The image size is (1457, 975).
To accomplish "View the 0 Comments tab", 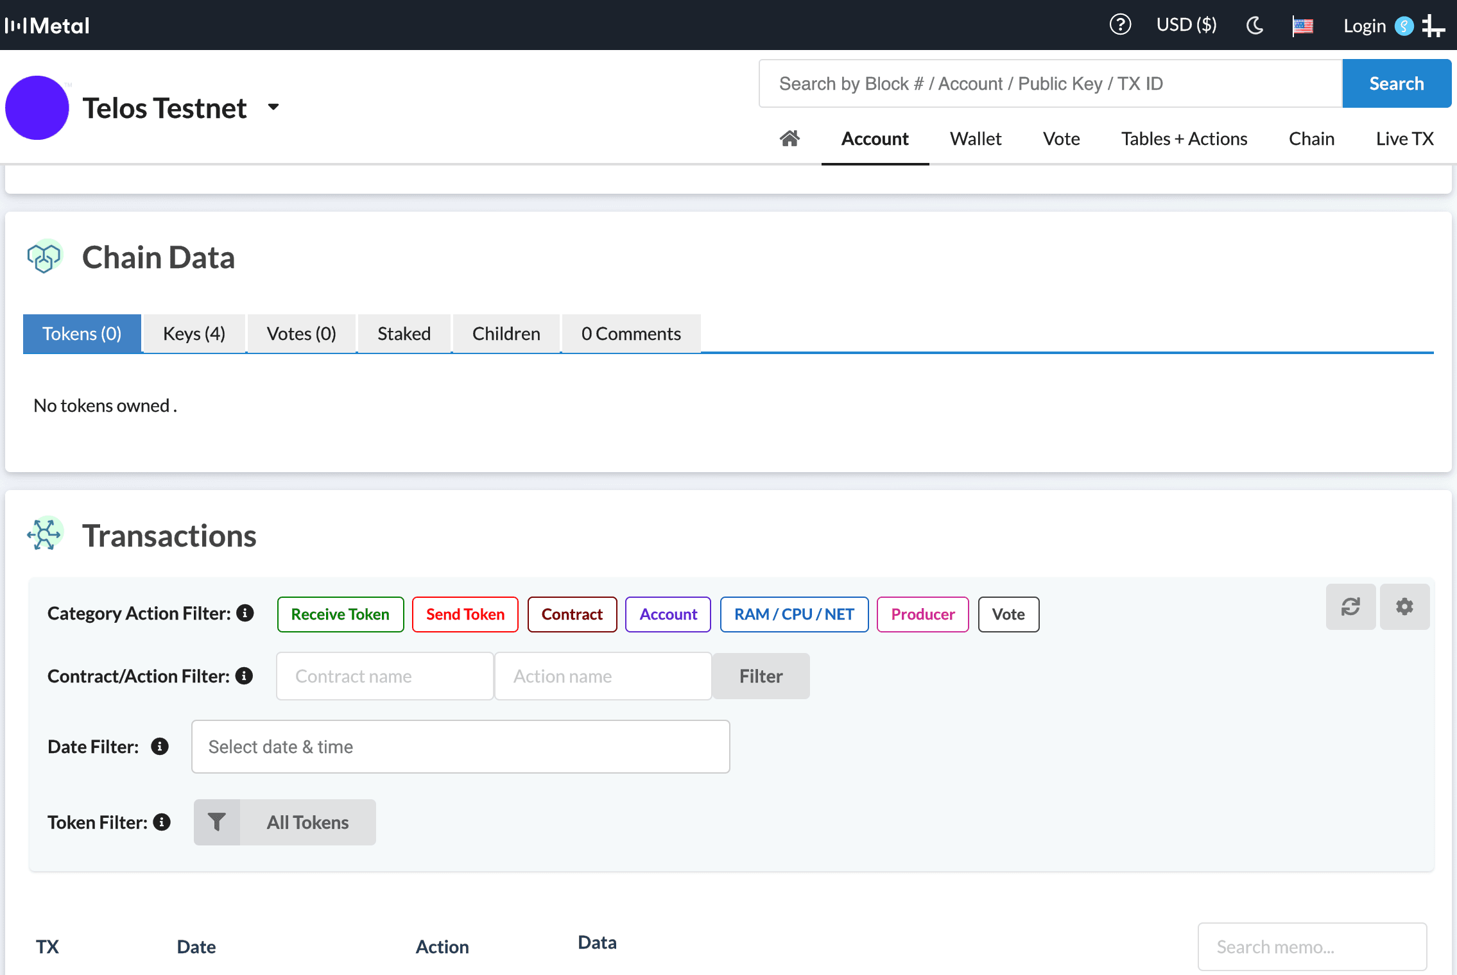I will click(x=631, y=334).
